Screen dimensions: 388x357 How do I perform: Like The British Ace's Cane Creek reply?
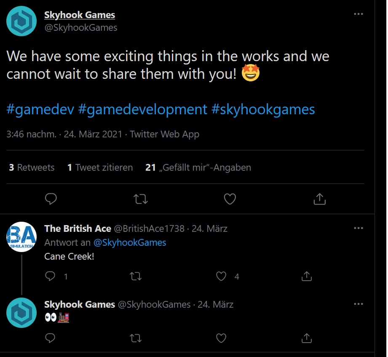(x=222, y=276)
